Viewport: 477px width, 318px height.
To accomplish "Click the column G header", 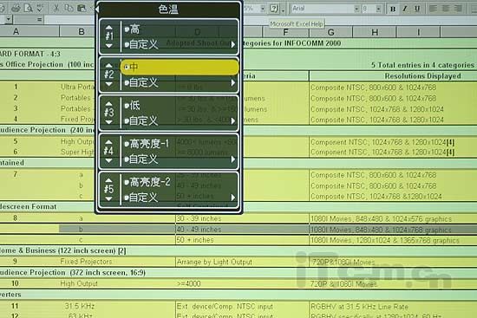I will pyautogui.click(x=331, y=32).
